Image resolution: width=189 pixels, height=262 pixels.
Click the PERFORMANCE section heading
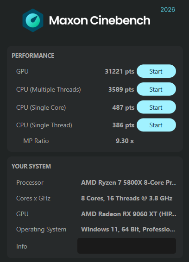[33, 56]
